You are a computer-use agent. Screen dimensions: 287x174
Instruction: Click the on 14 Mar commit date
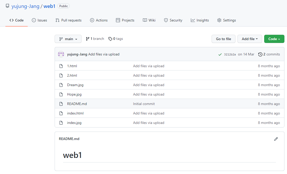[246, 54]
